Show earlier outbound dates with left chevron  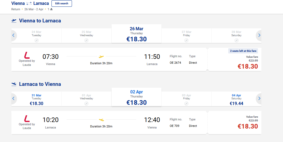pyautogui.click(x=13, y=35)
